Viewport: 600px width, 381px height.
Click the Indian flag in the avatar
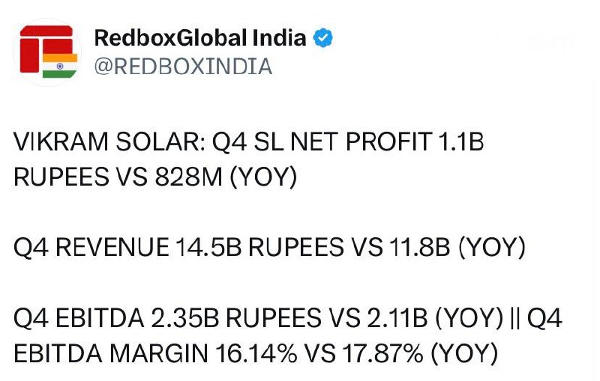pos(60,66)
